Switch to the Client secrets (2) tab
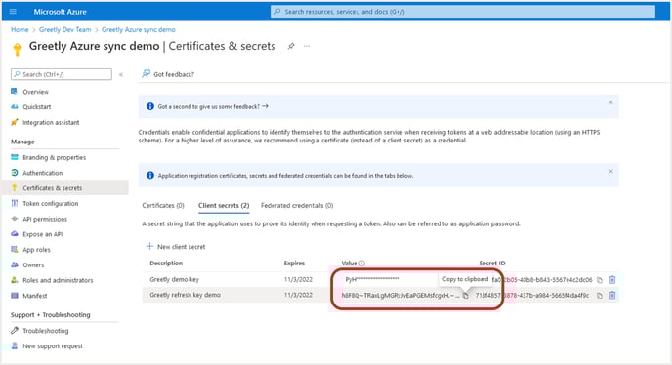672x365 pixels. (224, 206)
